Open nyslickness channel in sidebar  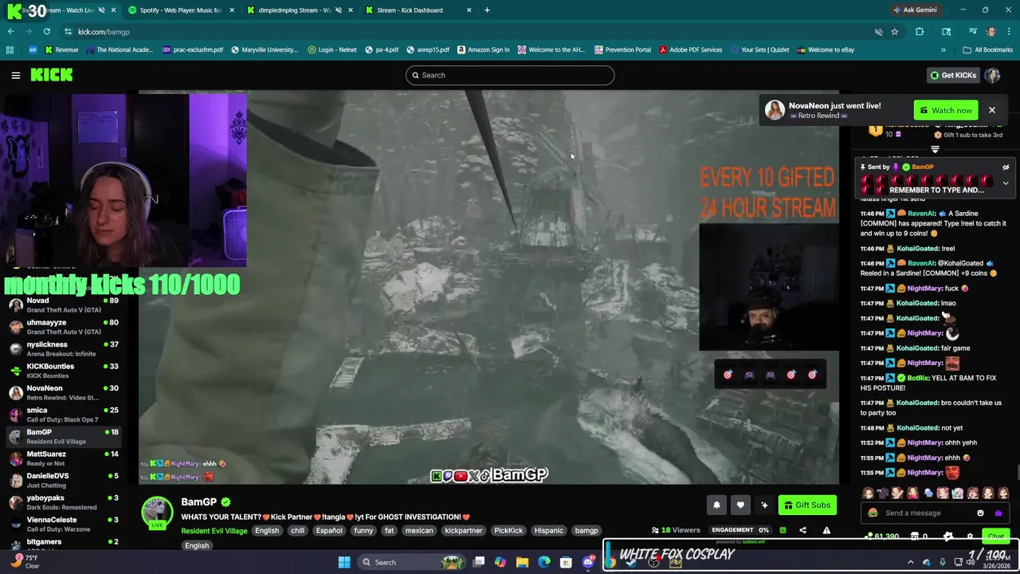click(x=62, y=349)
